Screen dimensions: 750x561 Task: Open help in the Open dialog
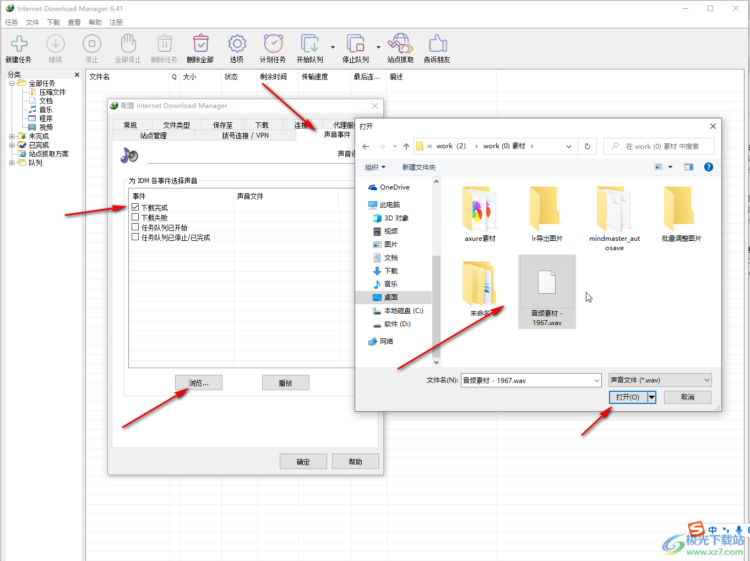pyautogui.click(x=709, y=167)
